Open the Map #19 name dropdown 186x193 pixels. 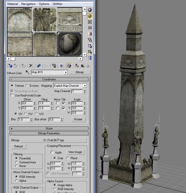[66, 72]
